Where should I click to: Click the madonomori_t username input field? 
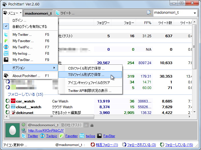coord(173,13)
